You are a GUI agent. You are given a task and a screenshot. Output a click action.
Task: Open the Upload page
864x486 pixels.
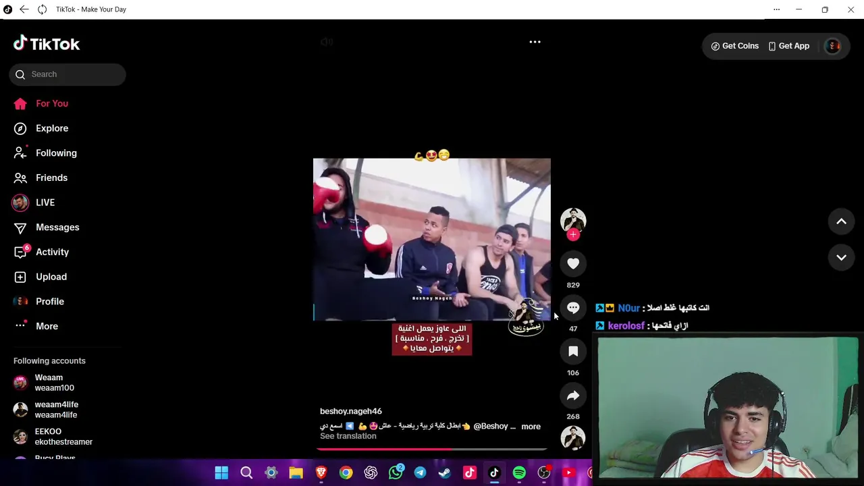click(x=51, y=277)
